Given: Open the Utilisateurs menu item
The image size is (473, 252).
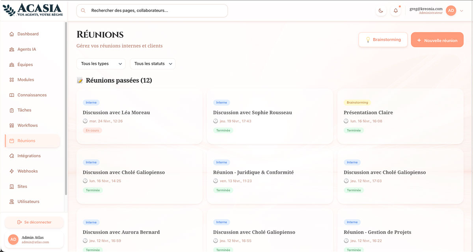Looking at the screenshot, I should [x=28, y=201].
